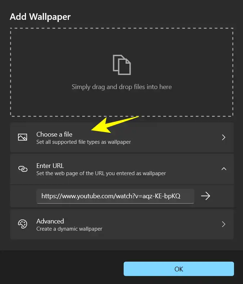Click the palette icon beside Advanced
This screenshot has width=243, height=284.
point(22,224)
